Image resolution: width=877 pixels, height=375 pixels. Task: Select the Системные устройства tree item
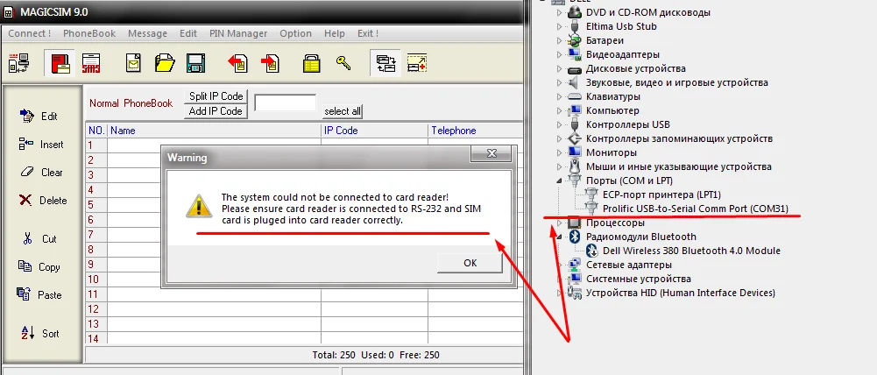click(x=638, y=279)
